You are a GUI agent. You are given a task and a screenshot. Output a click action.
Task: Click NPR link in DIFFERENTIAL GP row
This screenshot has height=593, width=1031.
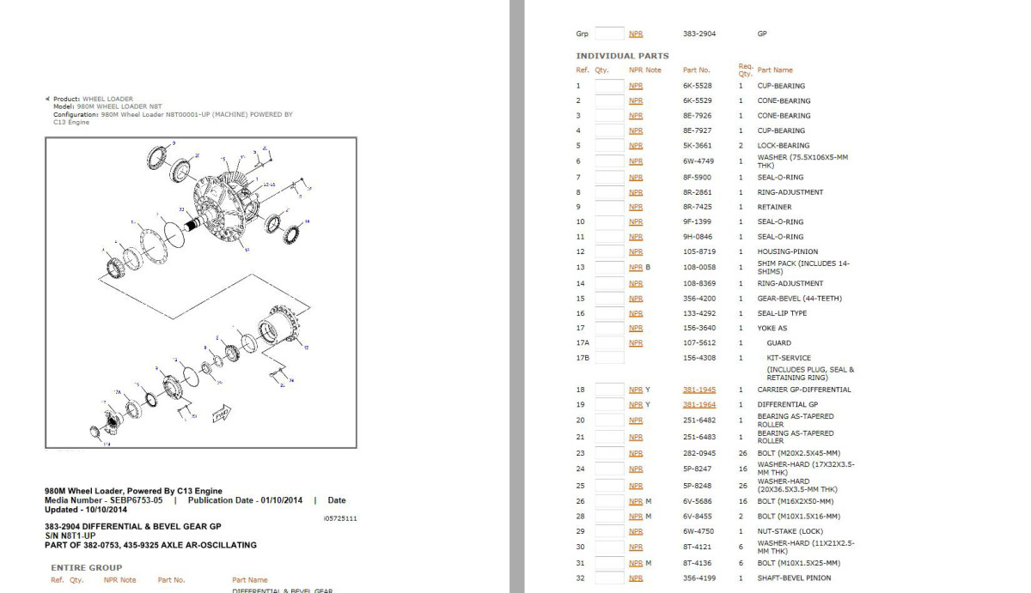click(636, 404)
